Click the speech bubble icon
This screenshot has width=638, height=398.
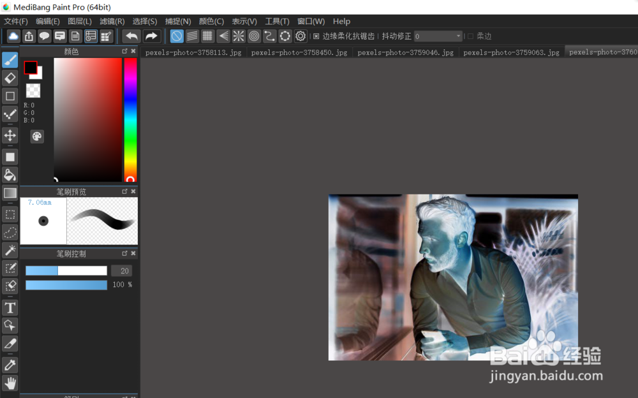coord(45,36)
